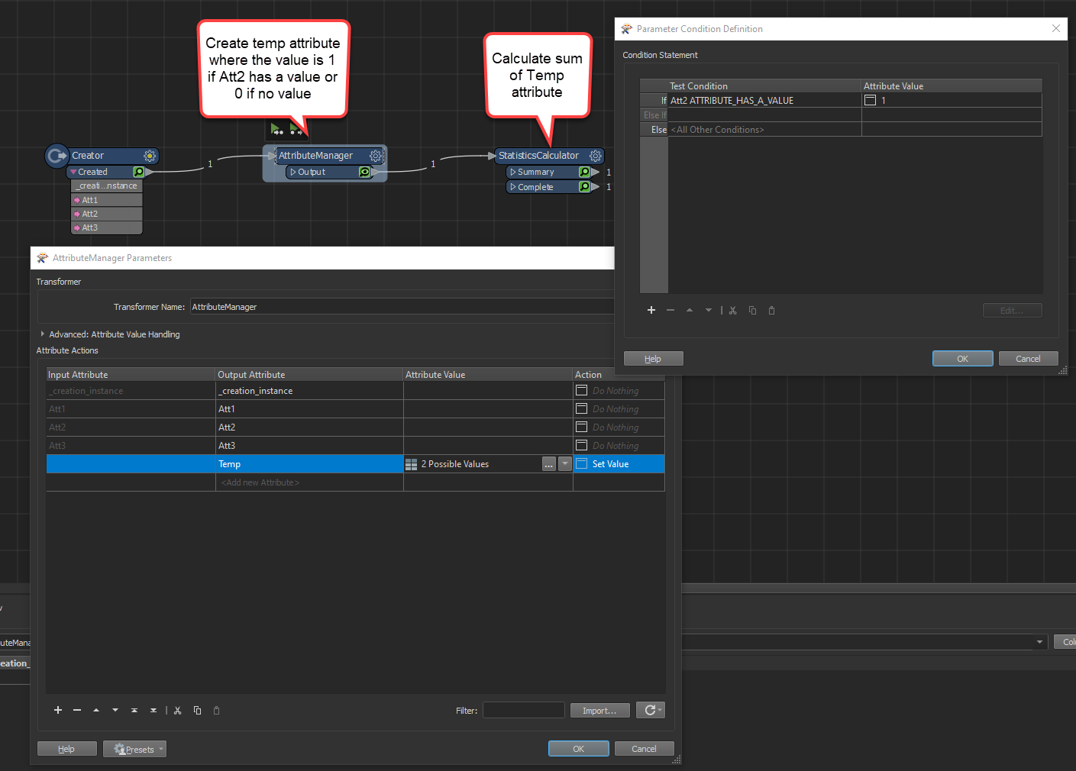Click the Add new Attribute placeholder cell
The height and width of the screenshot is (771, 1076).
309,482
